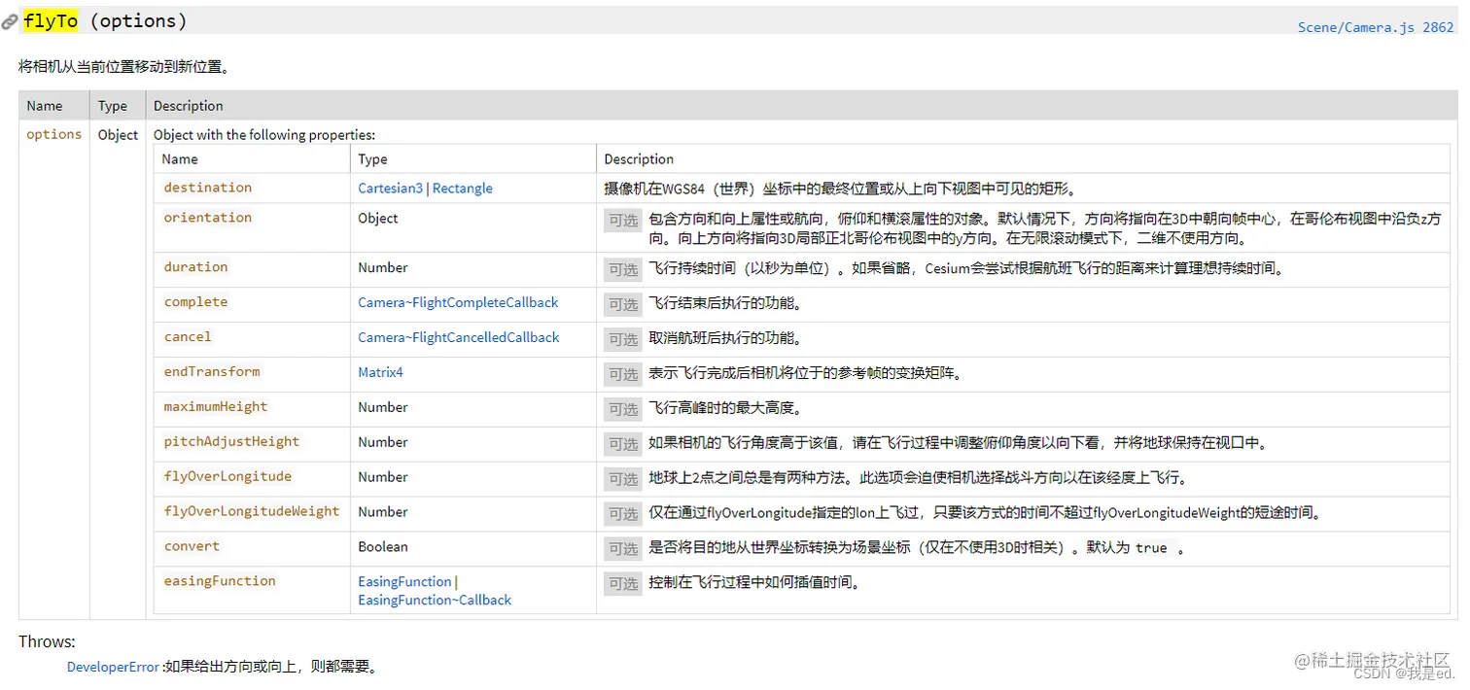1470x690 pixels.
Task: Click the orientation property name
Action: click(207, 218)
